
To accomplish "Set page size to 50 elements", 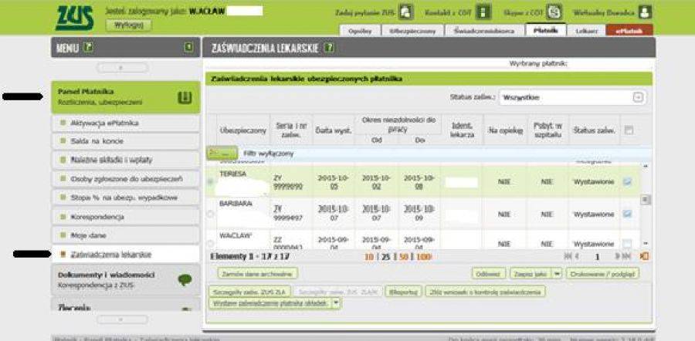I will click(404, 256).
